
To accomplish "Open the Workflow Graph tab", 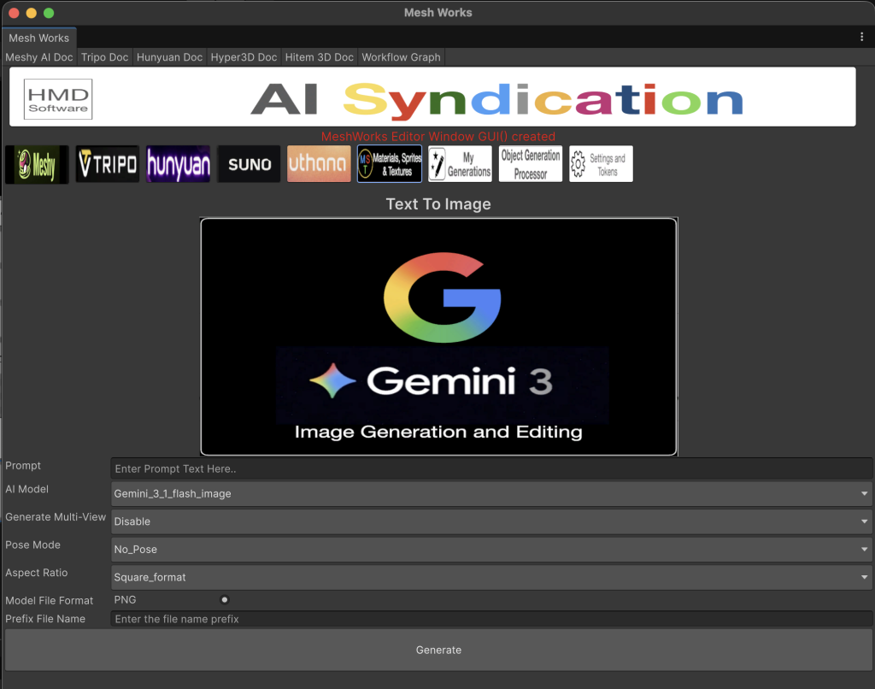I will click(x=401, y=57).
